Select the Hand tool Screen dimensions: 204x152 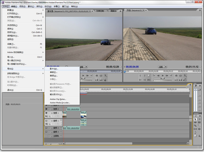[195, 136]
